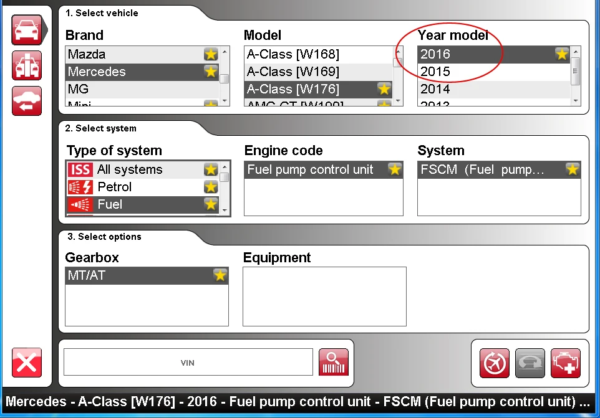This screenshot has height=418, width=600.
Task: Select Fuel pump control unit engine code
Action: (324, 169)
